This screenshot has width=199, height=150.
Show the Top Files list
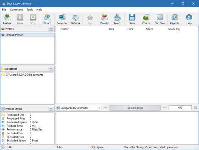click(160, 19)
